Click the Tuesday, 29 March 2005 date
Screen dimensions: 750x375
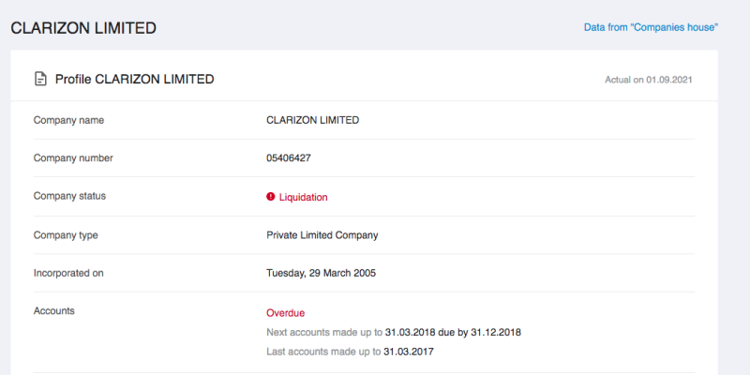[x=321, y=274]
